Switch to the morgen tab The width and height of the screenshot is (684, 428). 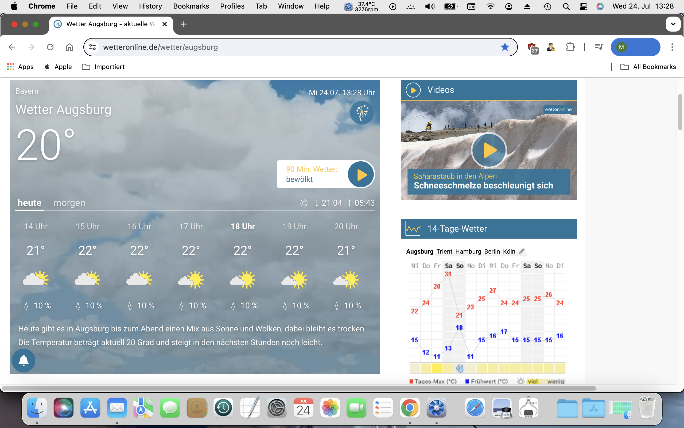[x=69, y=203]
